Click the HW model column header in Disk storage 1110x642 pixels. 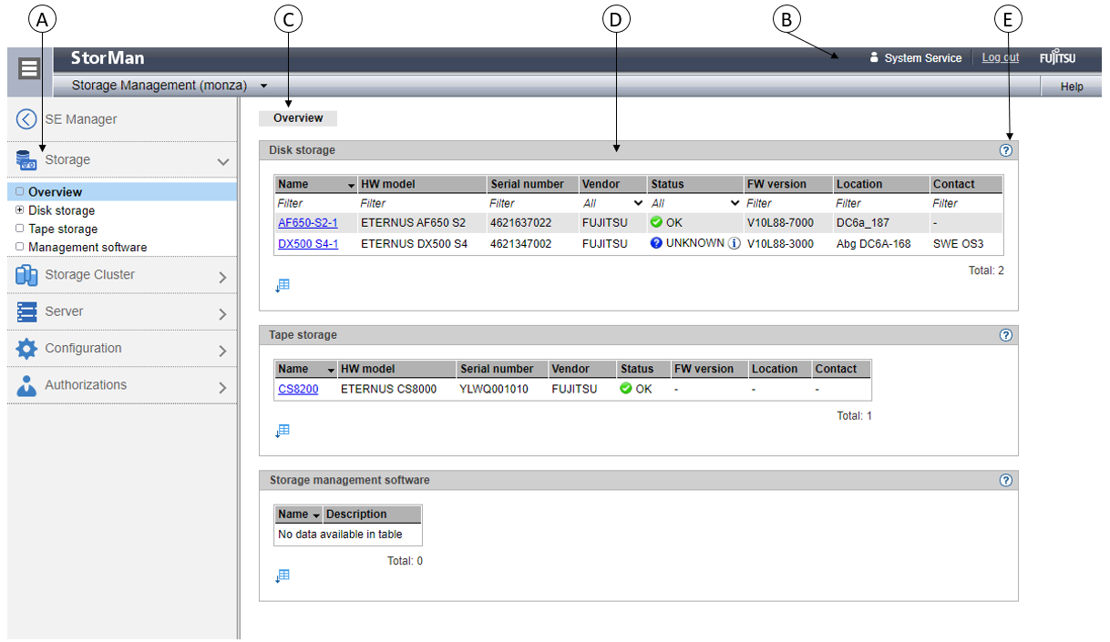pyautogui.click(x=421, y=184)
